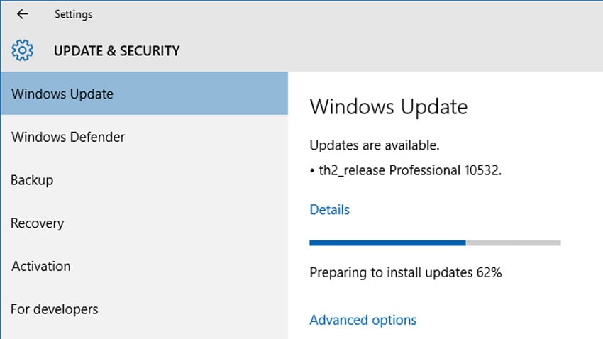
Task: Click the UPDATE & SECURITY header text
Action: click(x=116, y=51)
